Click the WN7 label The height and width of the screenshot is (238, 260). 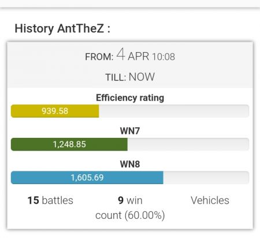pyautogui.click(x=130, y=131)
